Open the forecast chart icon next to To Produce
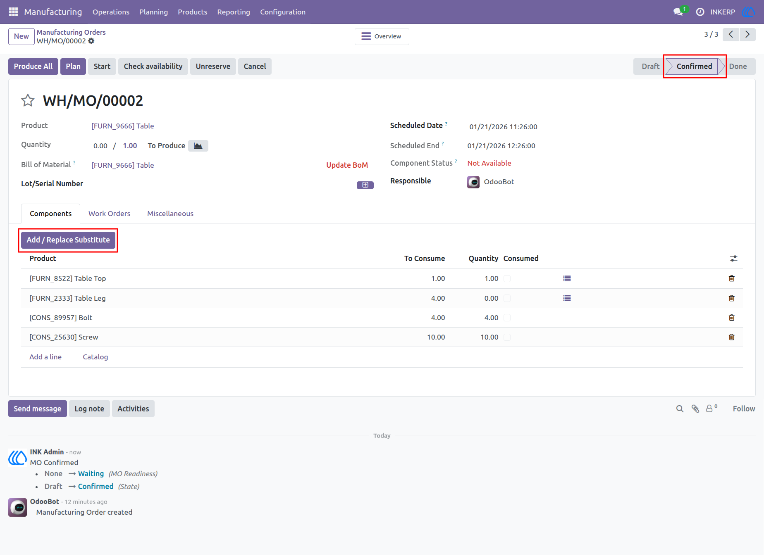This screenshot has height=556, width=764. [198, 146]
